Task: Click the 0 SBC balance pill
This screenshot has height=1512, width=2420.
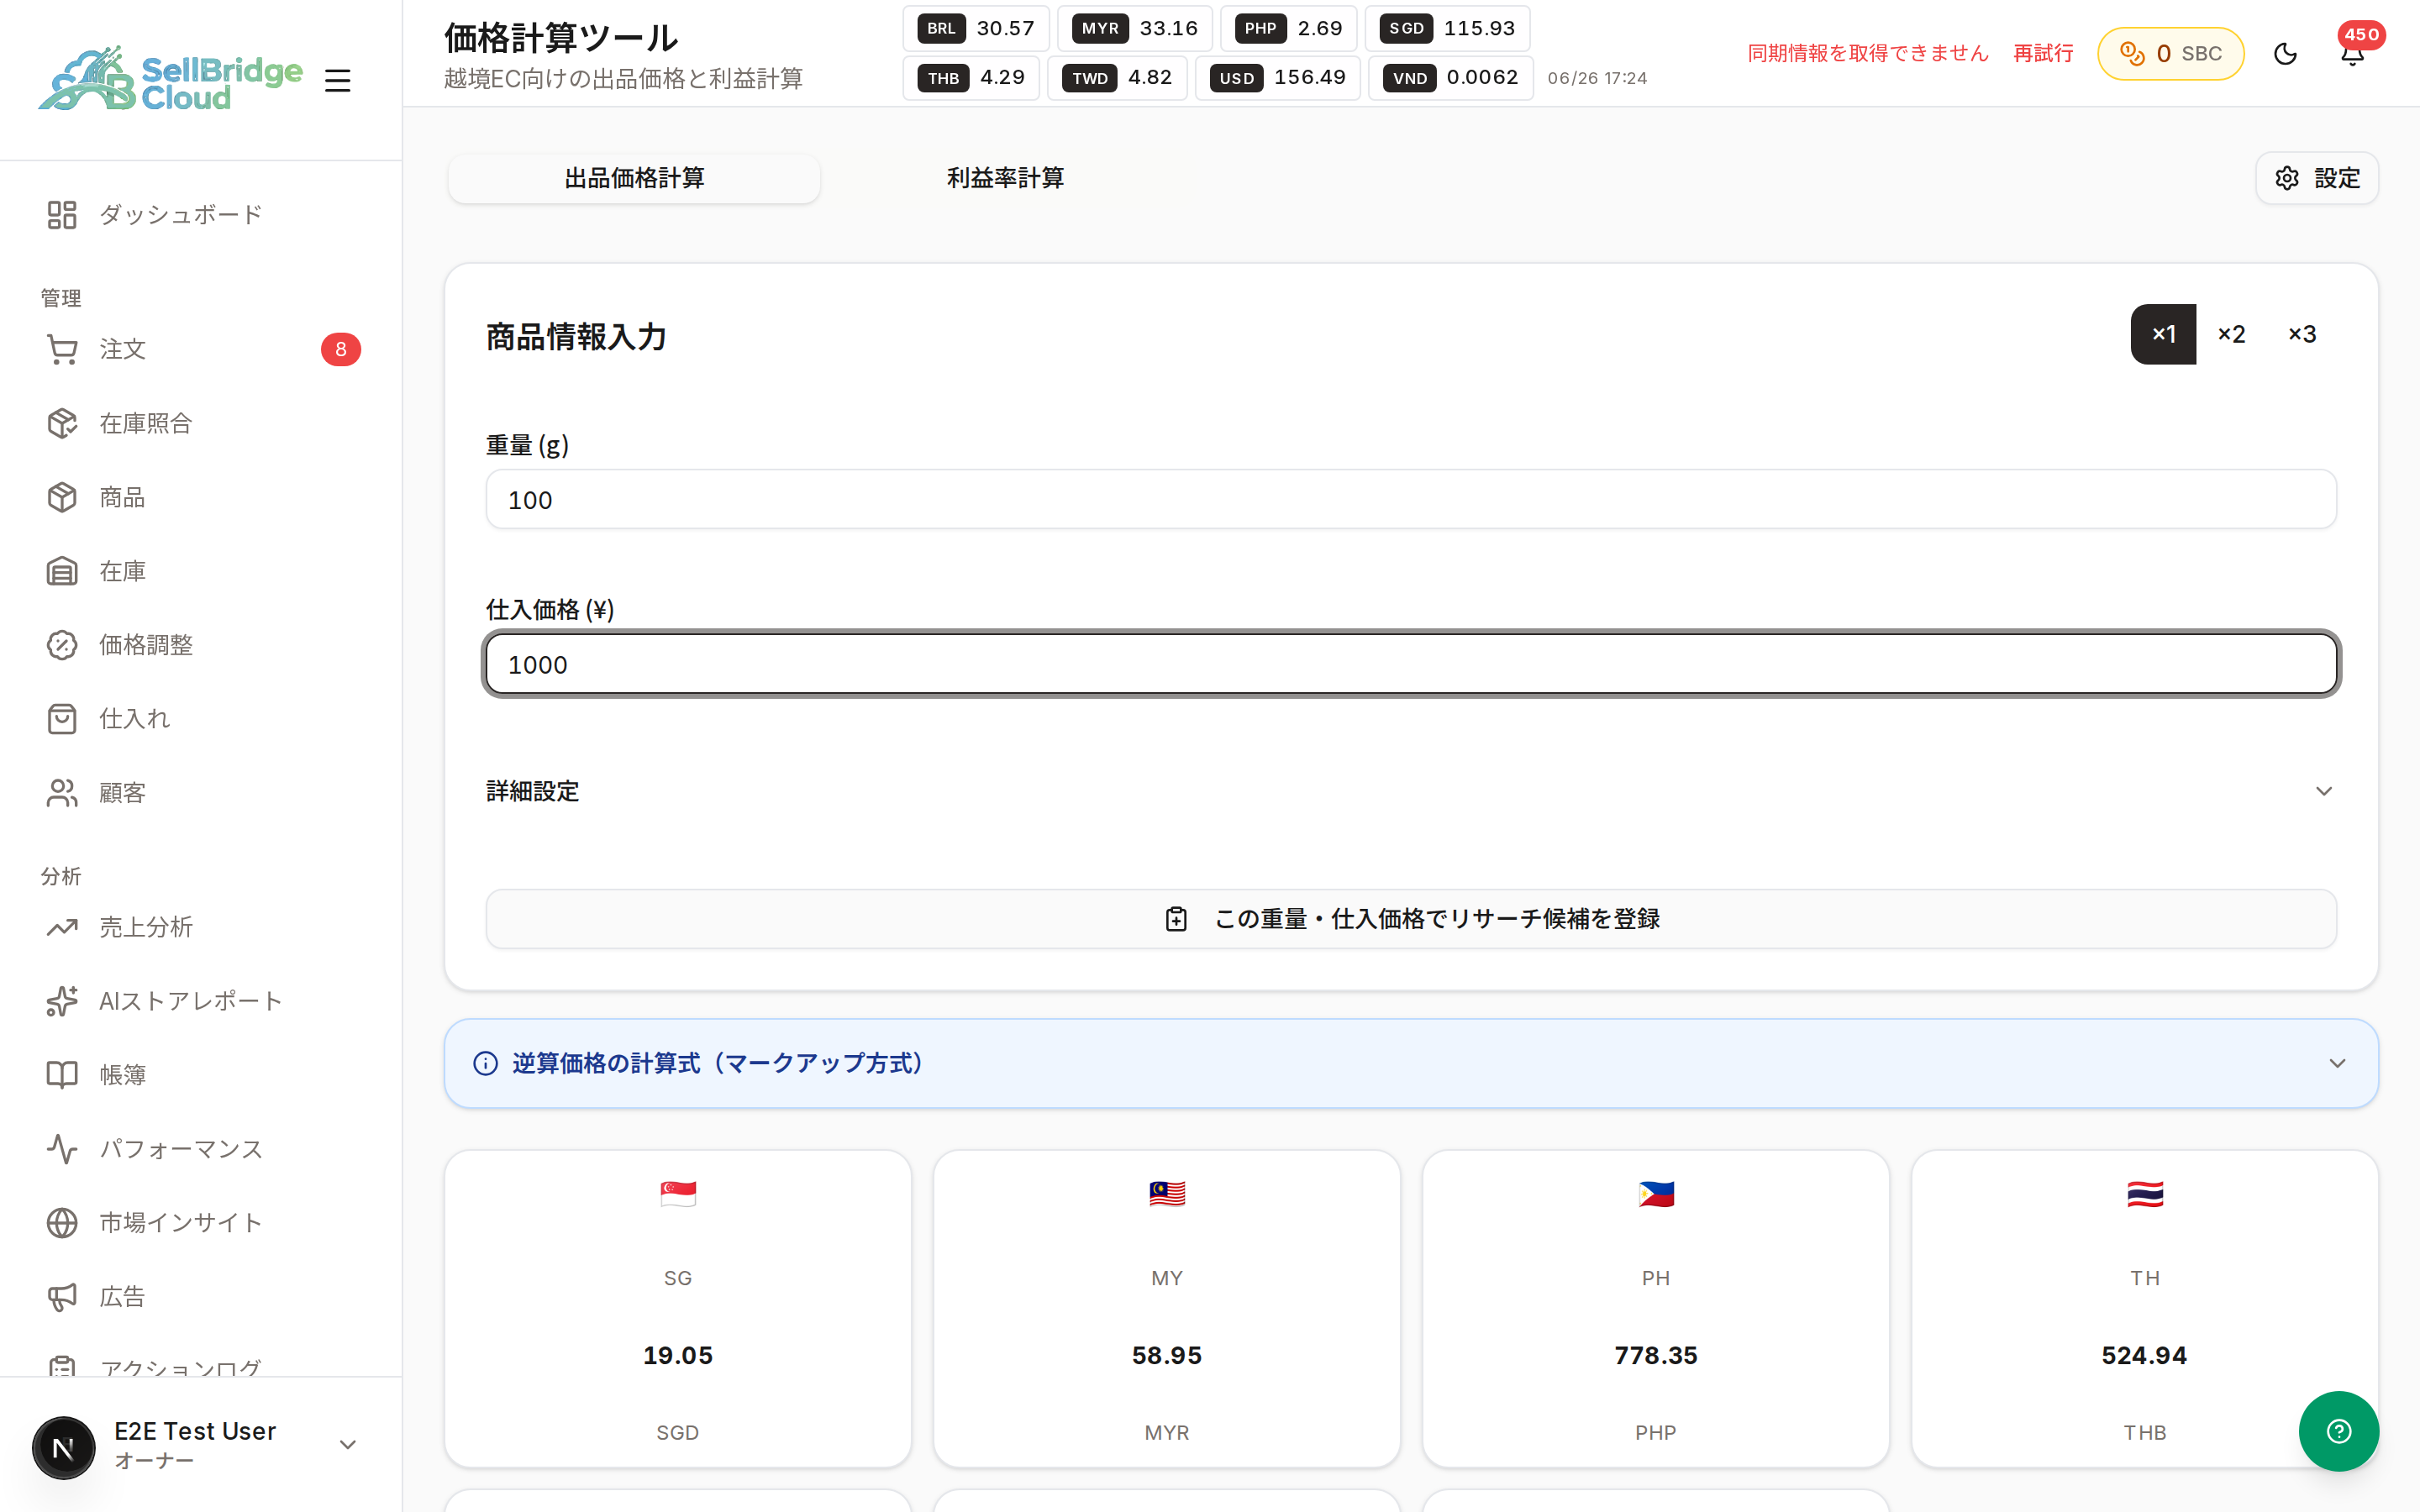Action: tap(2170, 54)
